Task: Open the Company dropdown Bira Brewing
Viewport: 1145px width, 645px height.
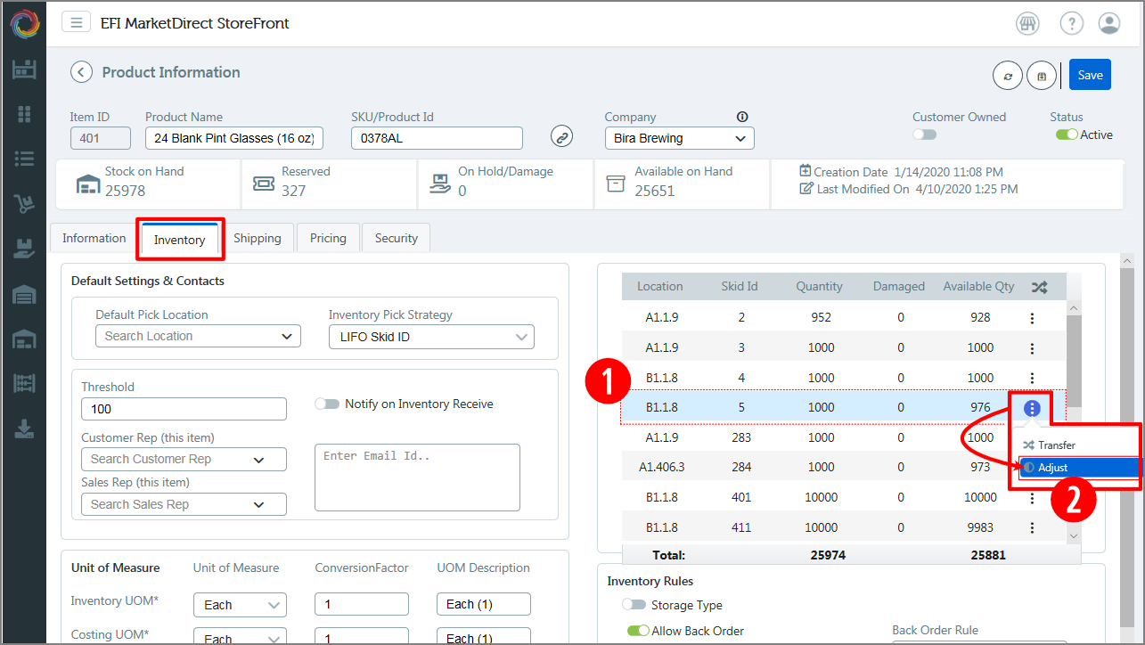Action: tap(679, 138)
